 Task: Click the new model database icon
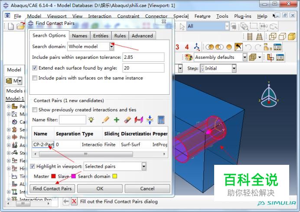[11, 26]
